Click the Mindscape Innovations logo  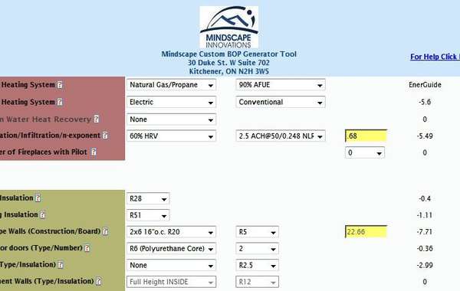[228, 27]
